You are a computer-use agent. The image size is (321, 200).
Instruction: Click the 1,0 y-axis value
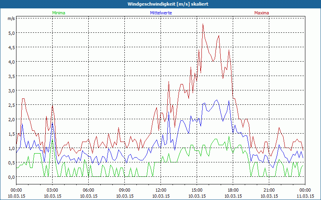(11, 148)
